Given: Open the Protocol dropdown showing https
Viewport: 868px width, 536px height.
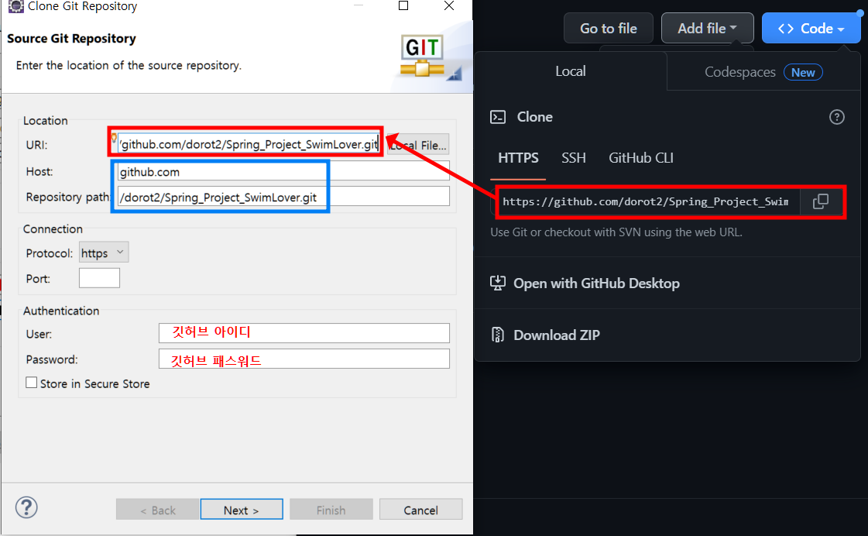Looking at the screenshot, I should pos(103,252).
